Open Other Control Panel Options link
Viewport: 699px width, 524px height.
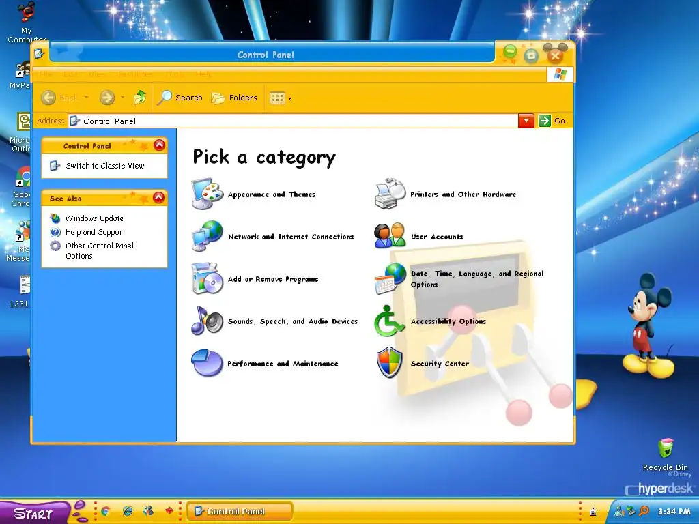point(100,250)
